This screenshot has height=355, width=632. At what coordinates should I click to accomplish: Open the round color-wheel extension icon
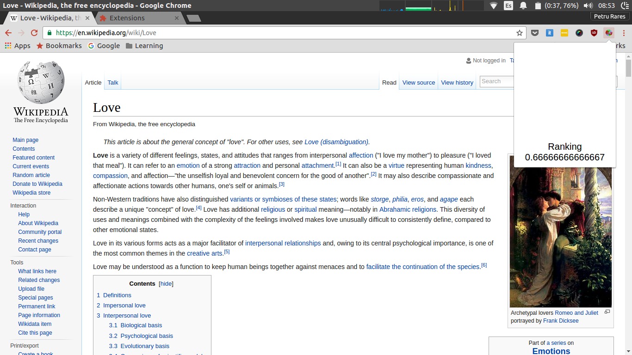tap(579, 33)
